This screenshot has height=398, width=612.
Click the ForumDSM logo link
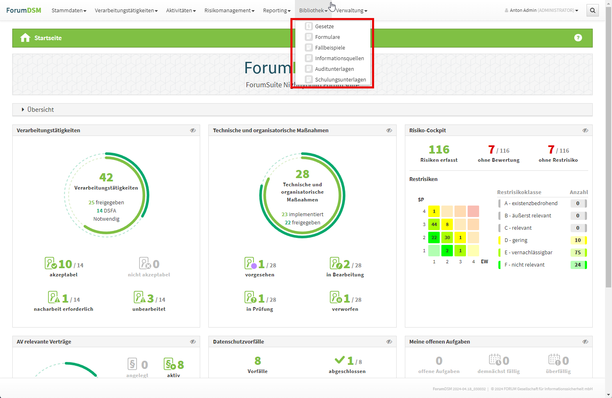click(x=24, y=11)
